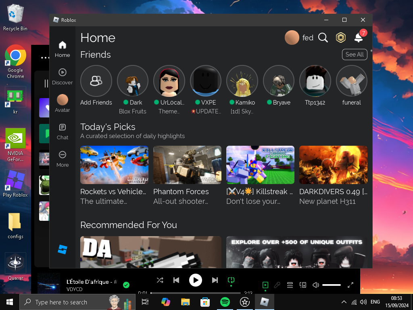Screen dimensions: 413x310
Task: Open the Google Chrome desktop shortcut
Action: (x=15, y=62)
